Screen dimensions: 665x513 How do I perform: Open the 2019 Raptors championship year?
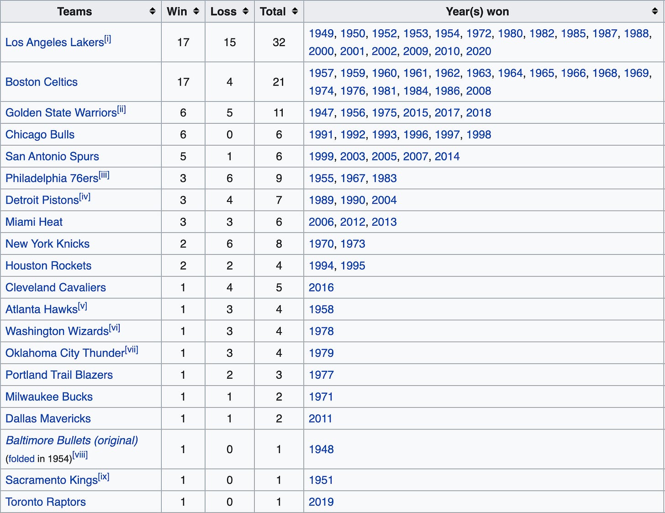point(321,502)
